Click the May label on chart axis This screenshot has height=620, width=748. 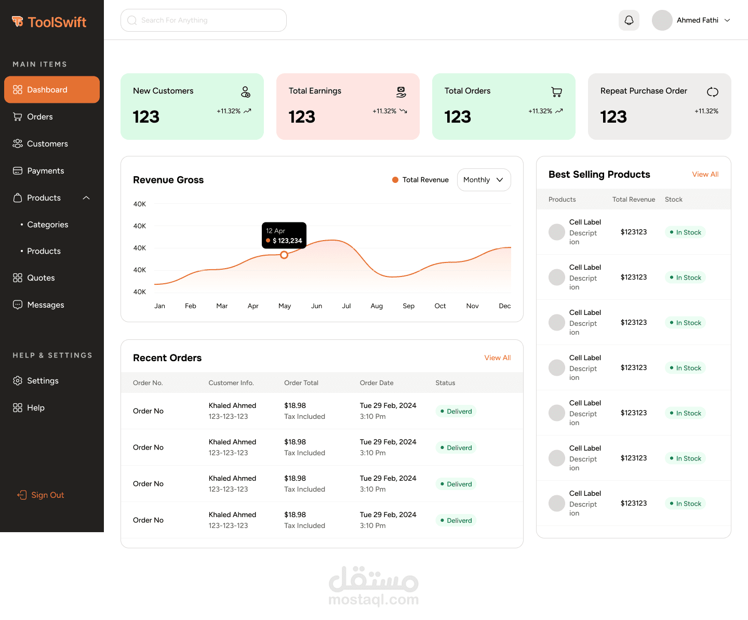click(x=285, y=306)
